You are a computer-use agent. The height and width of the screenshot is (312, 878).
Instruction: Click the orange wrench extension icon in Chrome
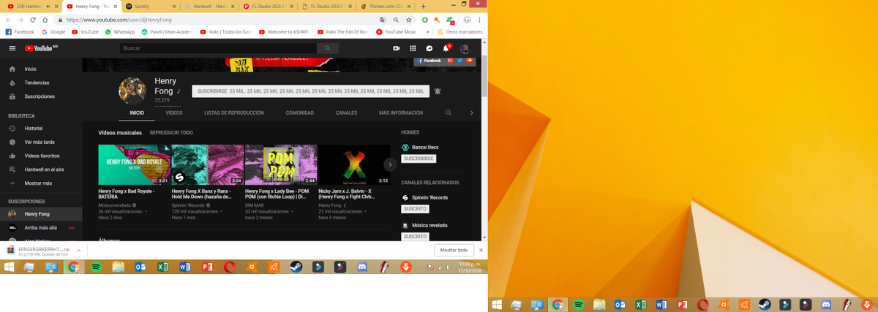pos(437,20)
